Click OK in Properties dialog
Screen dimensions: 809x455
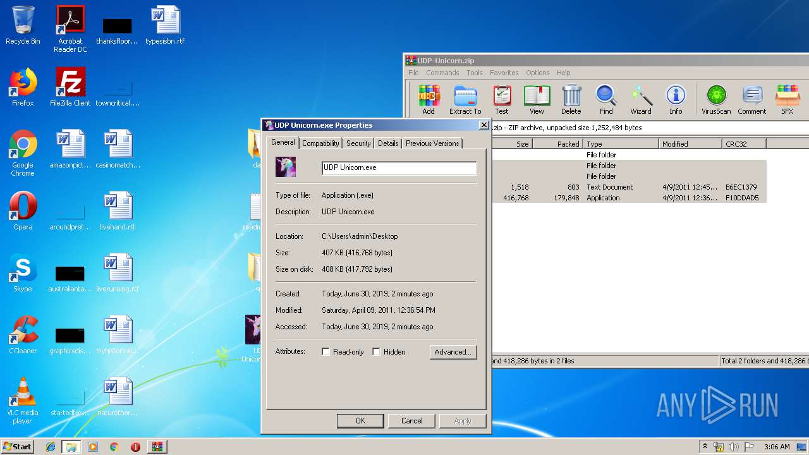[x=360, y=421]
